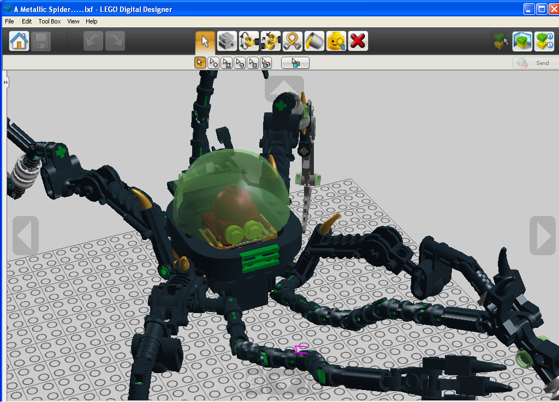
Task: Open the LDD welcome screen via house icon
Action: (x=19, y=40)
